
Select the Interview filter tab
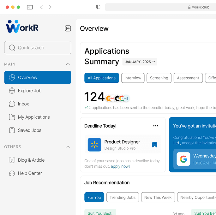coord(133,78)
